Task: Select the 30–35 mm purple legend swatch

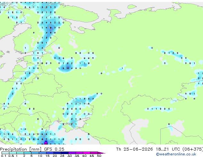Action: click(x=72, y=153)
